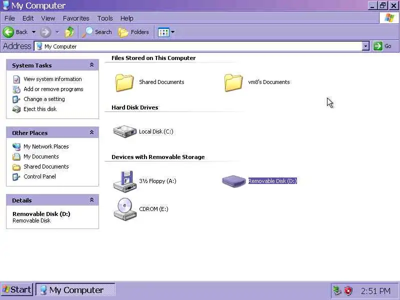Click the vm8's Documents label

[x=269, y=82]
